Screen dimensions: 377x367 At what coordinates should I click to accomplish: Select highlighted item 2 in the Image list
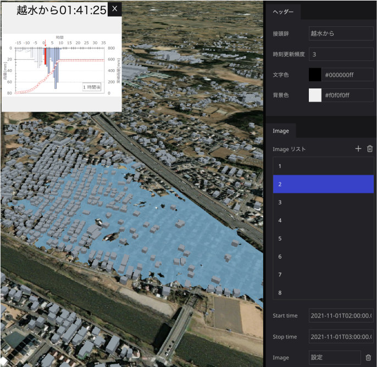tap(323, 184)
